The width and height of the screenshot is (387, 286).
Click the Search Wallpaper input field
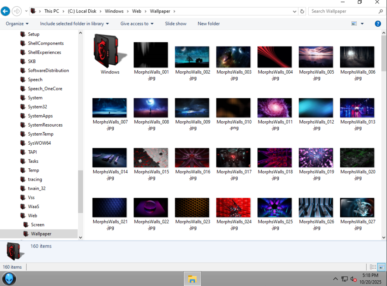tap(343, 11)
